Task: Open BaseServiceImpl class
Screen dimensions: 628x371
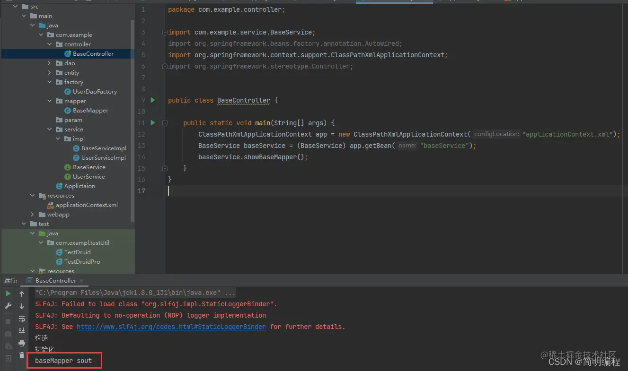Action: tap(104, 148)
